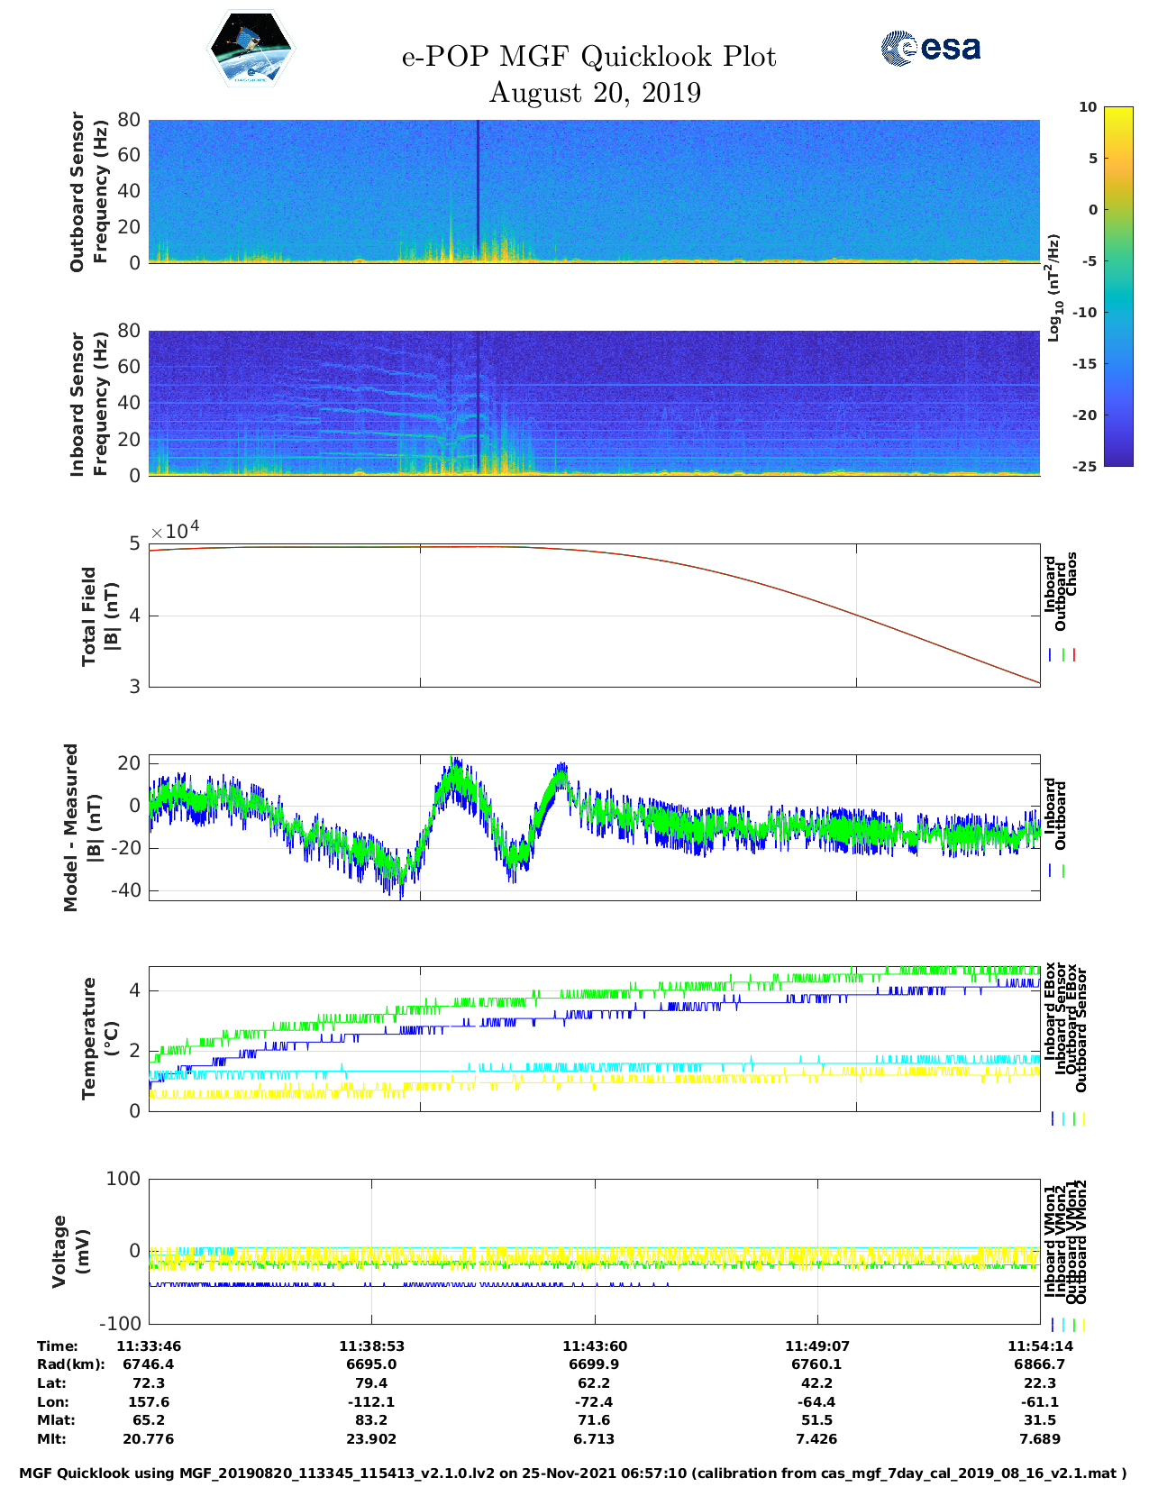
Task: Click the 'August 20, 2019' date heading
Action: [595, 93]
